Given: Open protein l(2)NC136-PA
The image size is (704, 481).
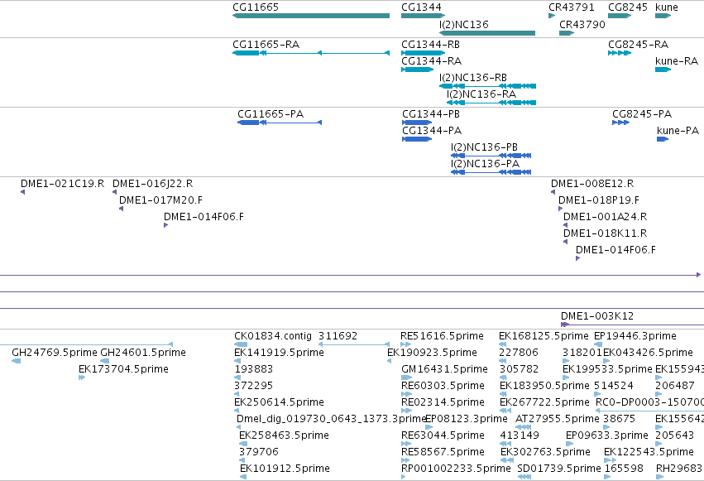Looking at the screenshot, I should (485, 164).
